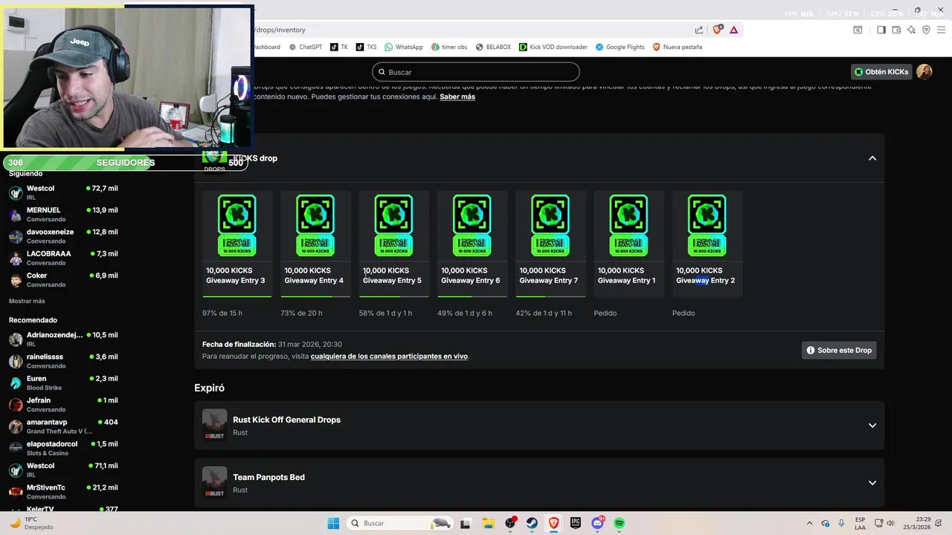
Task: Open Epic Games Launcher from taskbar
Action: coord(576,523)
